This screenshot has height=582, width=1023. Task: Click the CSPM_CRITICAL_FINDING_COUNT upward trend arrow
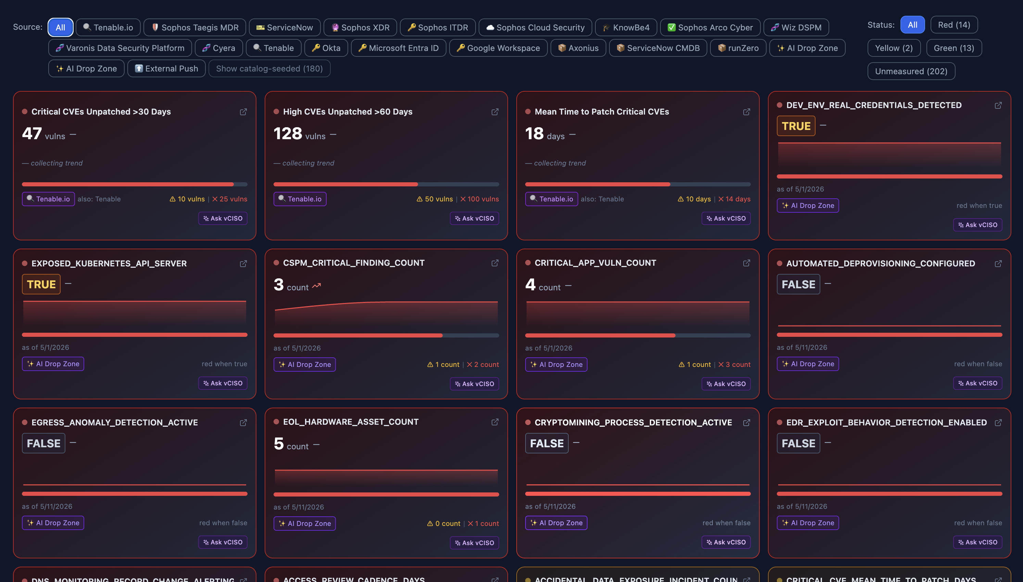click(x=316, y=286)
